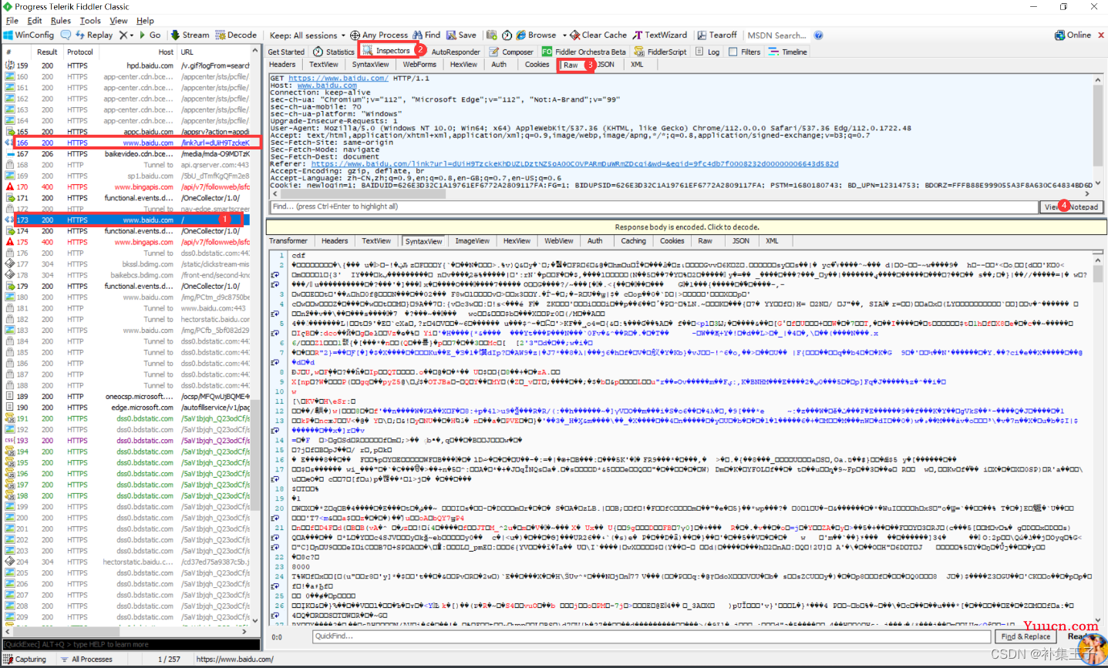This screenshot has height=668, width=1108.
Task: Click the QuickExec command box
Action: click(131, 644)
